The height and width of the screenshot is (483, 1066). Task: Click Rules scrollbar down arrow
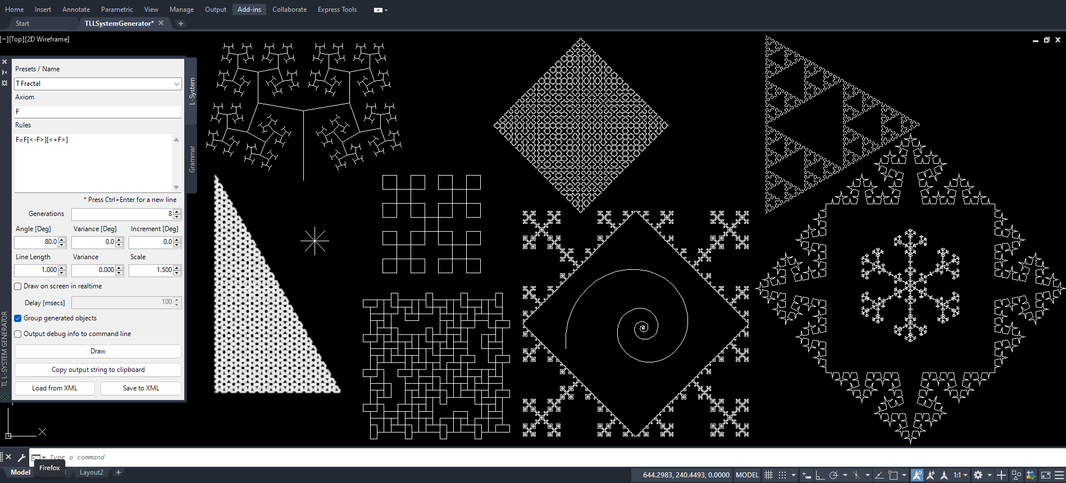tap(176, 187)
